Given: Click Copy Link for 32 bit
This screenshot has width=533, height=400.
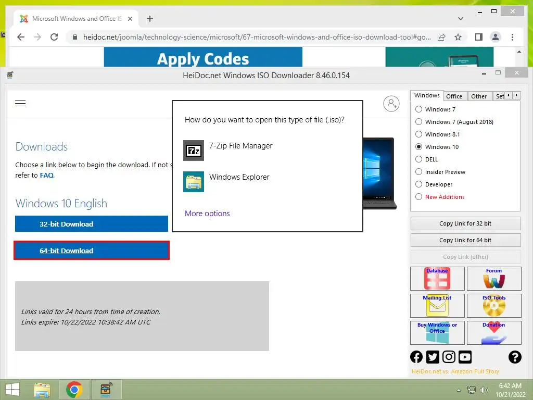Looking at the screenshot, I should pos(465,223).
